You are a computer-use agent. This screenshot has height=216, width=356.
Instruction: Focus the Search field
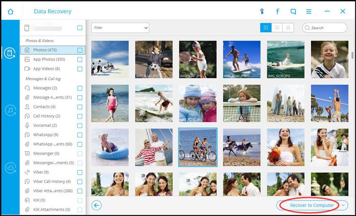pos(325,28)
